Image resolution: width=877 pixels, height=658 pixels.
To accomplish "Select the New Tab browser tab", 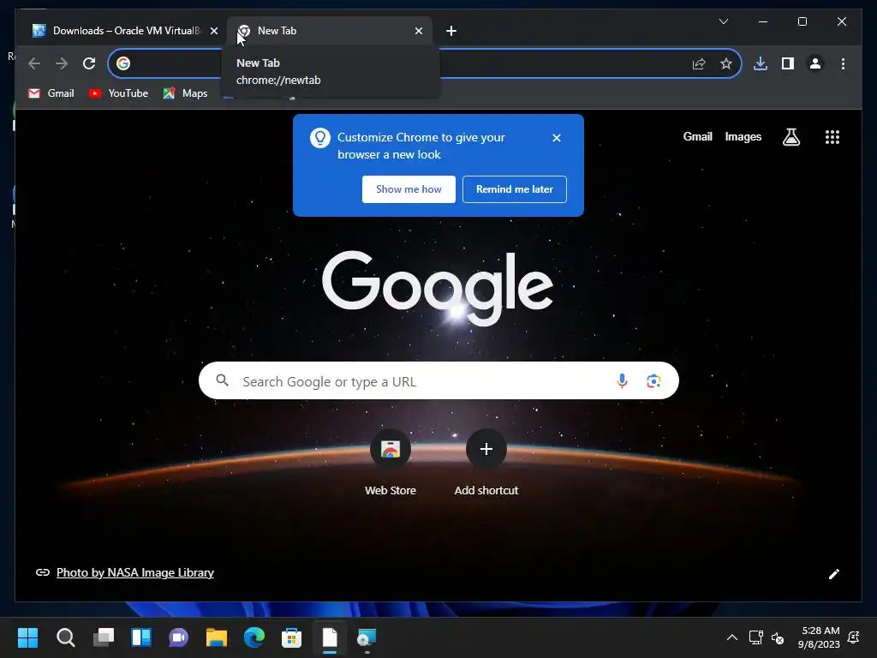I will (x=329, y=31).
